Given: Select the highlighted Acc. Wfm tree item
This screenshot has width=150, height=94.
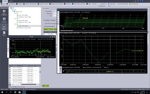Looking at the screenshot, I should click(x=23, y=26).
